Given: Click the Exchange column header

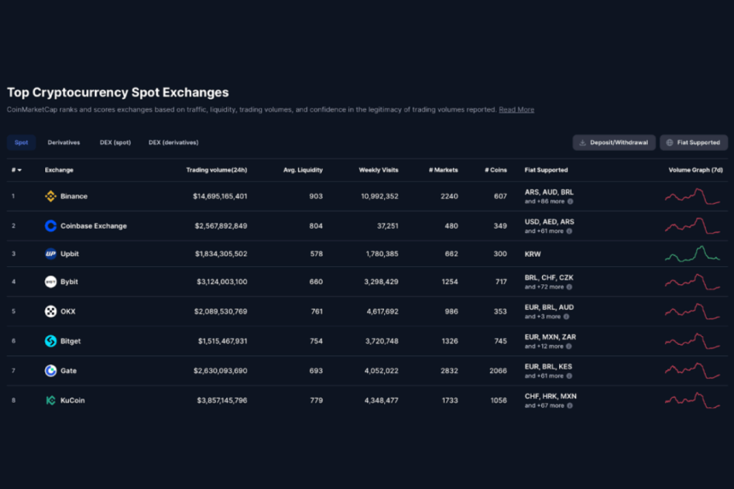Looking at the screenshot, I should [x=59, y=170].
